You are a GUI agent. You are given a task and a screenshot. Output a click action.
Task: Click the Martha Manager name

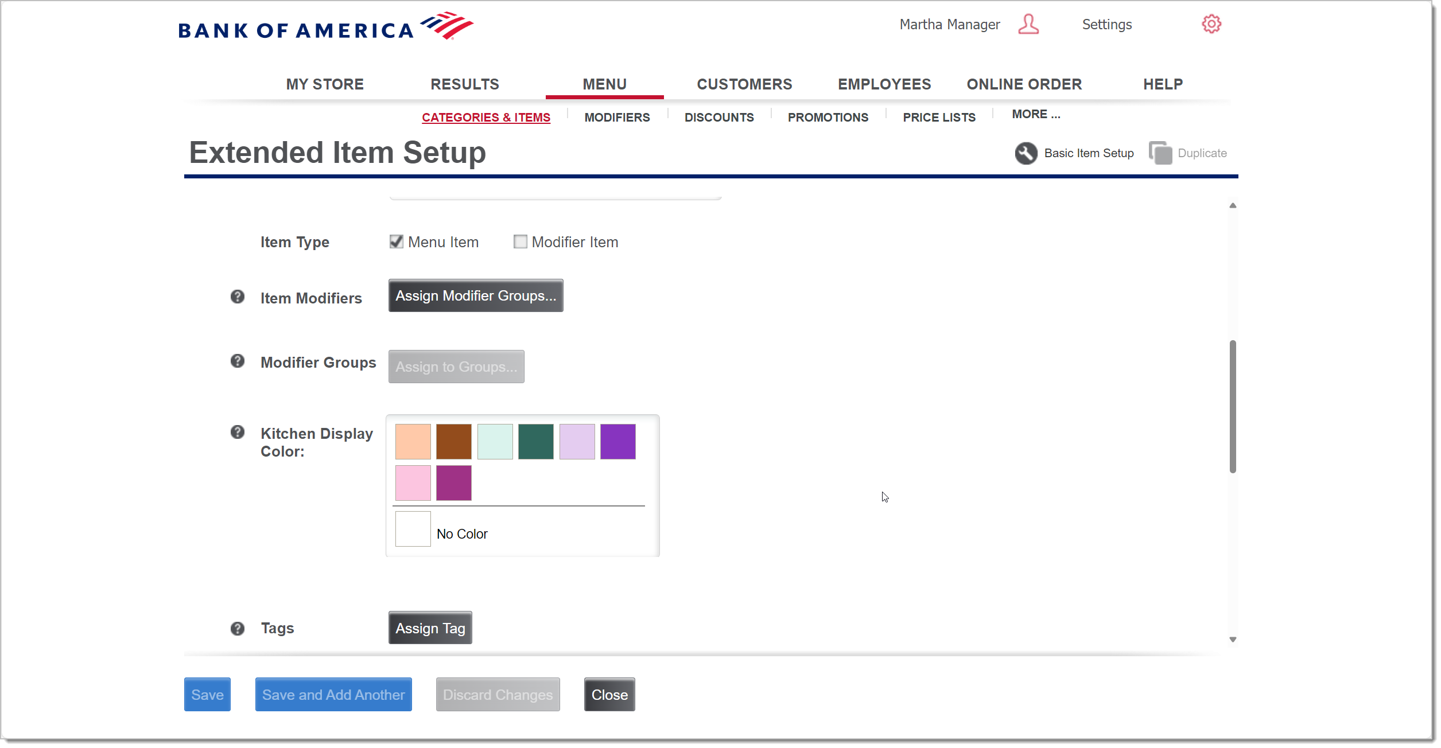pyautogui.click(x=949, y=25)
